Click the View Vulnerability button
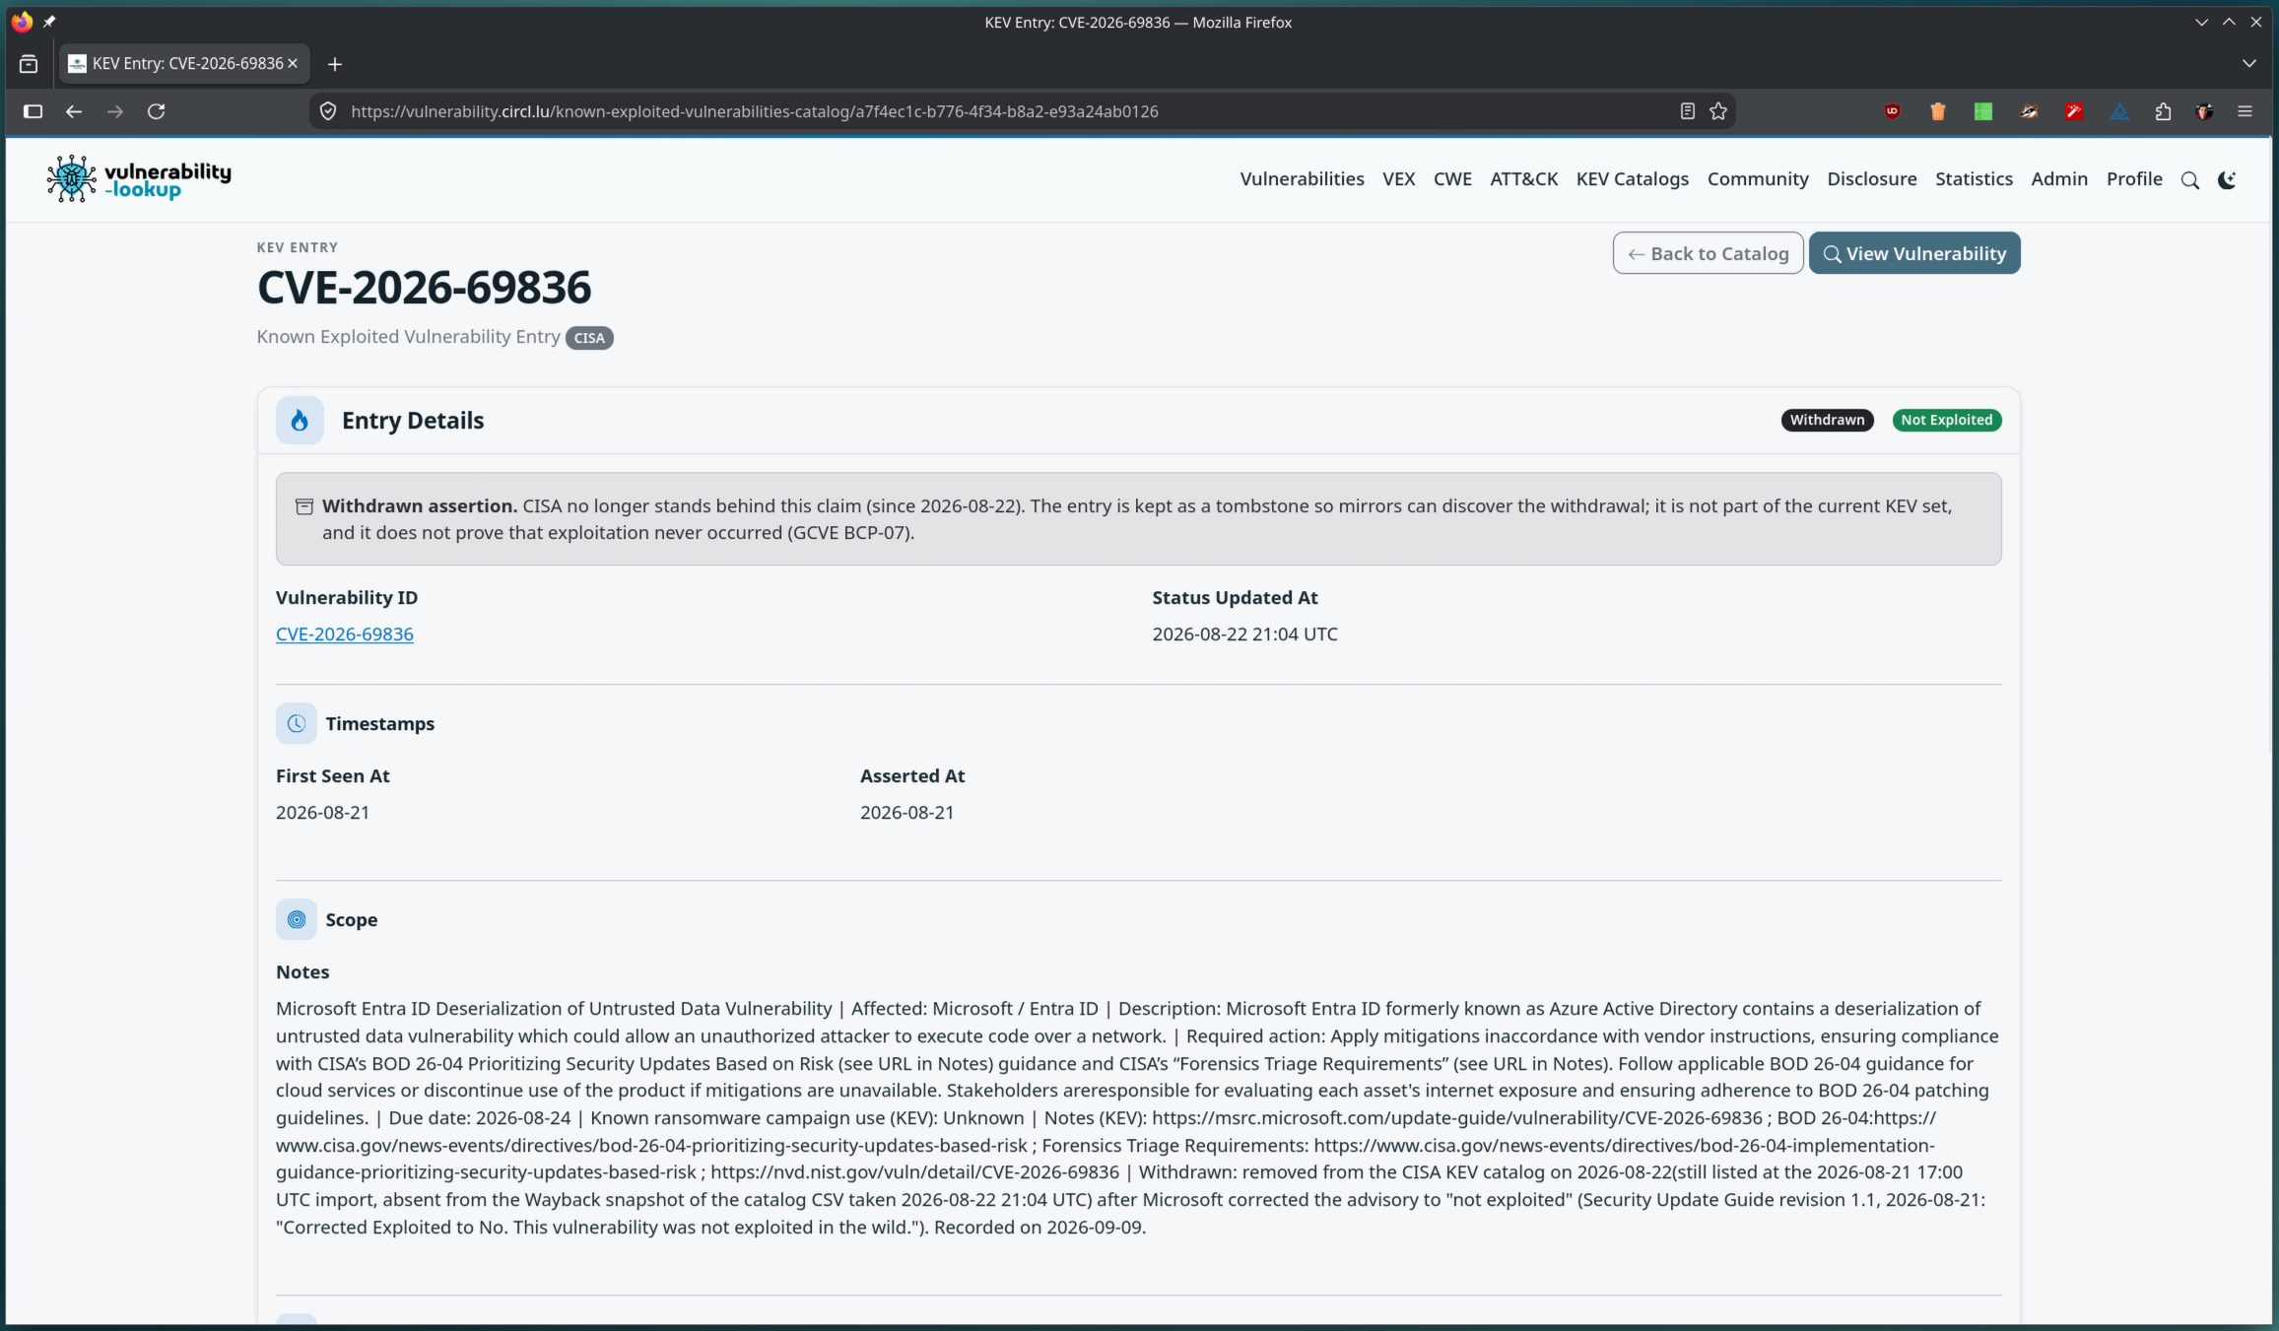The width and height of the screenshot is (2279, 1331). pos(1913,253)
